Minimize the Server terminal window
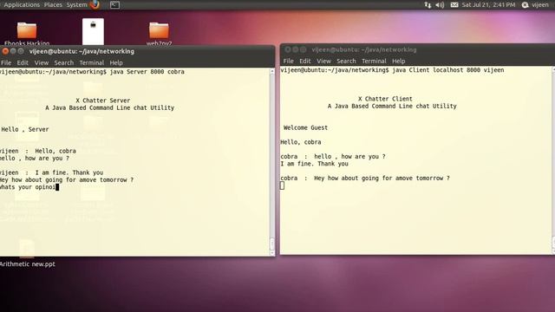The width and height of the screenshot is (555, 312). tap(13, 51)
